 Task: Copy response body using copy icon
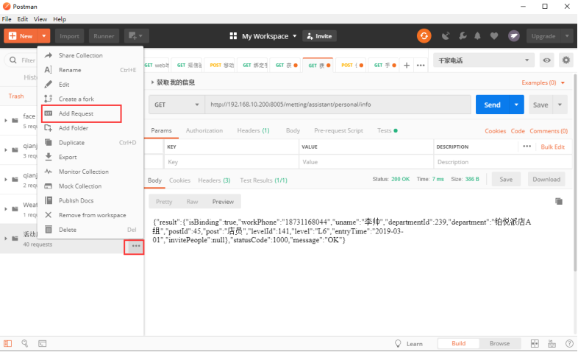559,201
